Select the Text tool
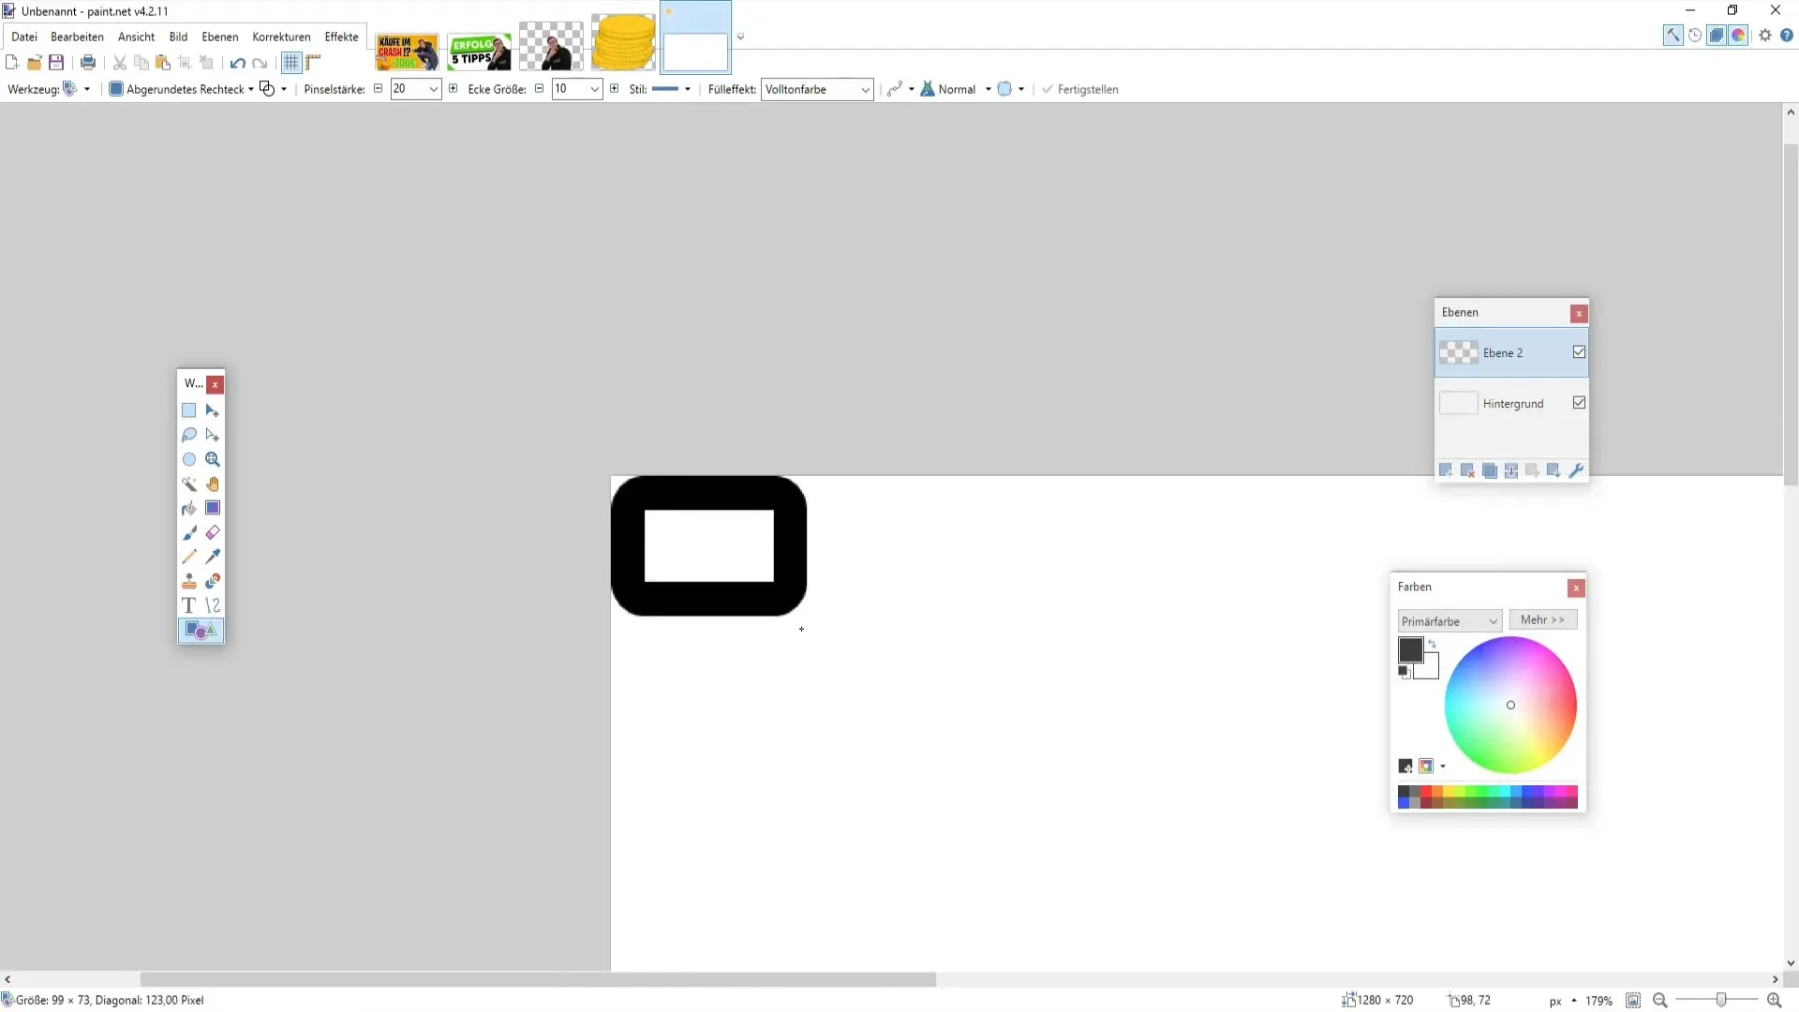The width and height of the screenshot is (1799, 1012). (189, 606)
